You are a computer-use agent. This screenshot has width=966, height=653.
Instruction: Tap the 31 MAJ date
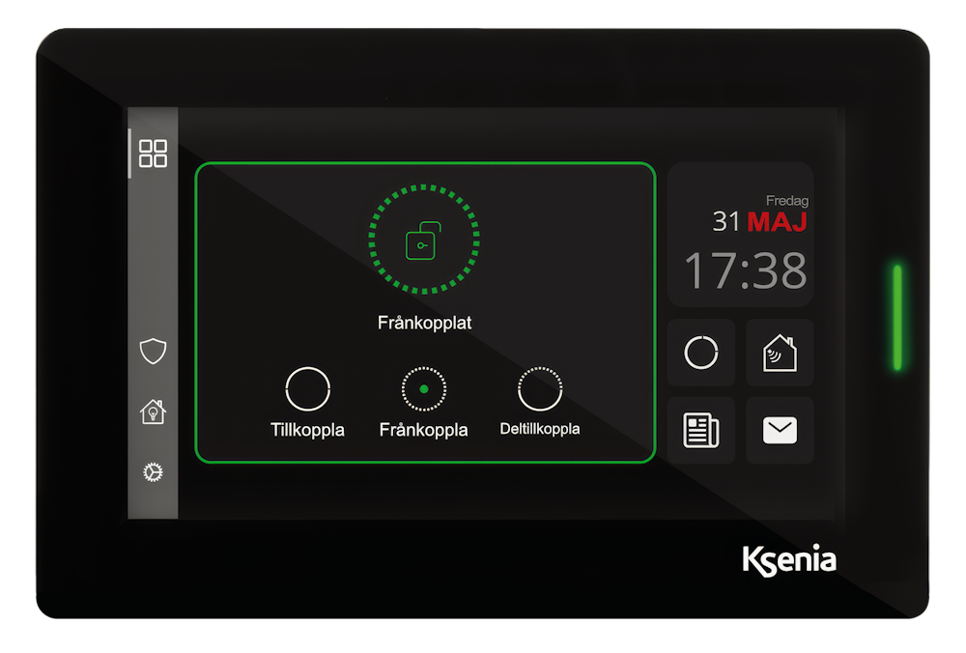[759, 222]
